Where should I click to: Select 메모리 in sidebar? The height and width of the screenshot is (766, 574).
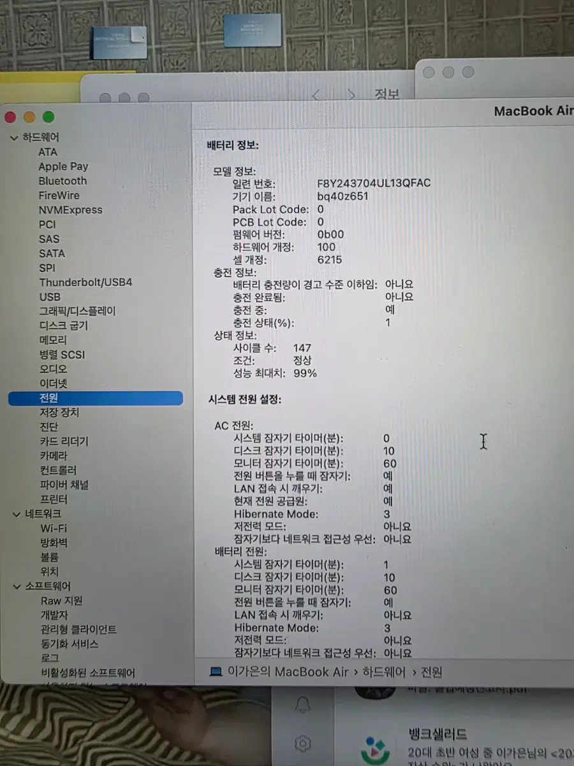point(53,340)
